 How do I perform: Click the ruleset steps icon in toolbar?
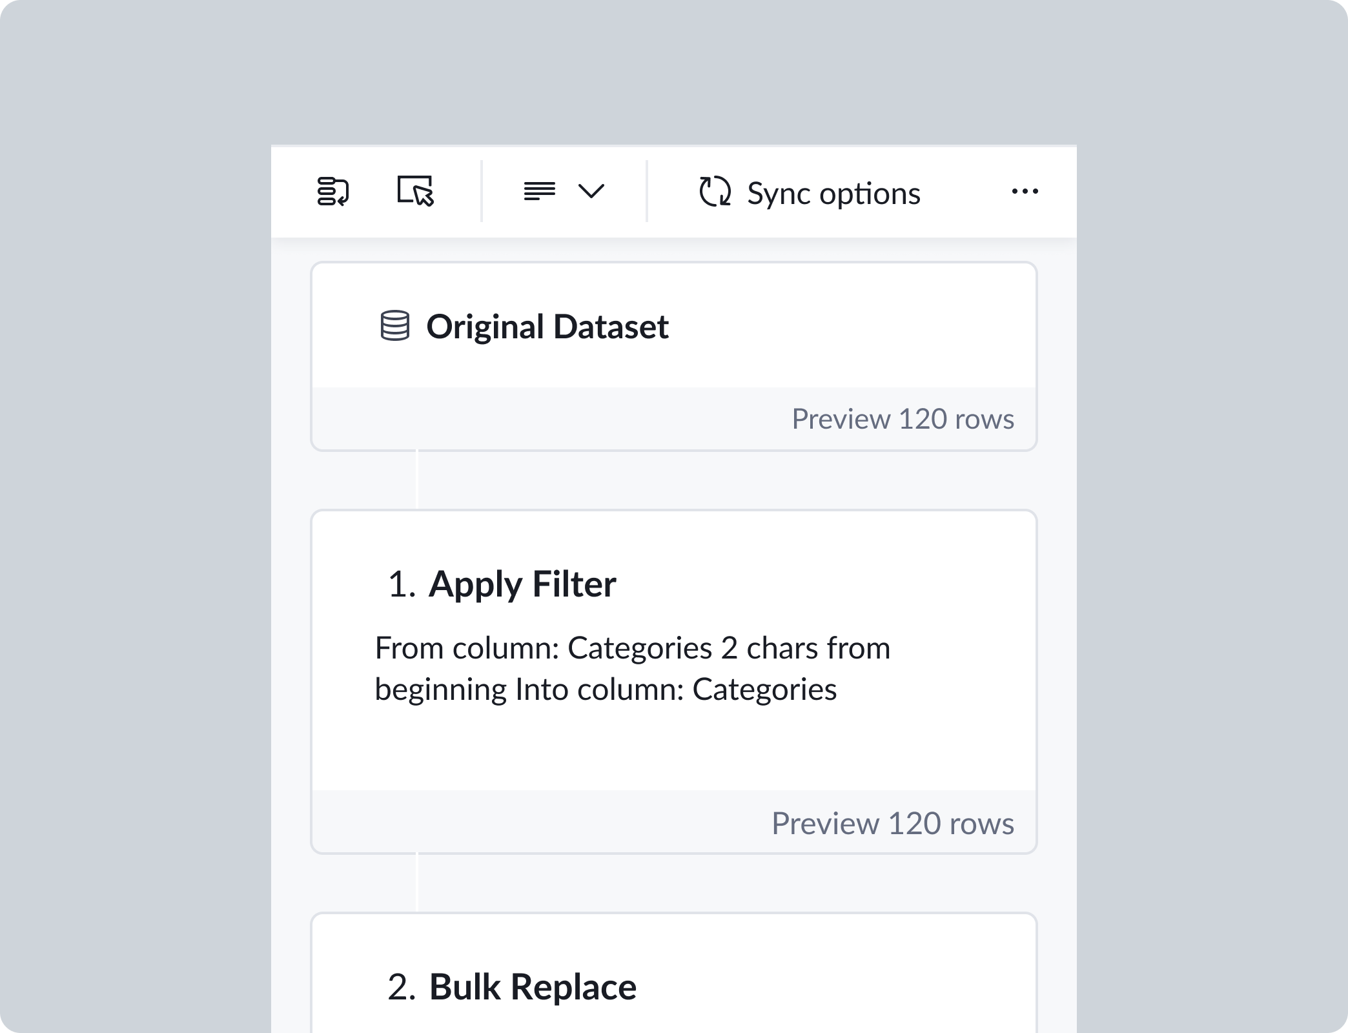pyautogui.click(x=333, y=192)
